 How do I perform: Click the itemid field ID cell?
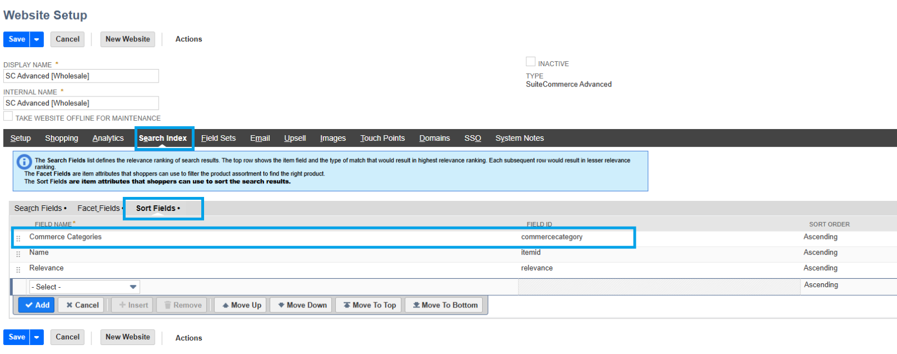tap(531, 252)
